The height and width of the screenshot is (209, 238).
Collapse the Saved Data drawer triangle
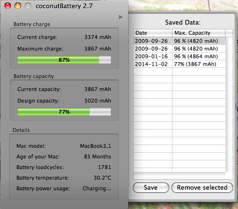[x=120, y=17]
